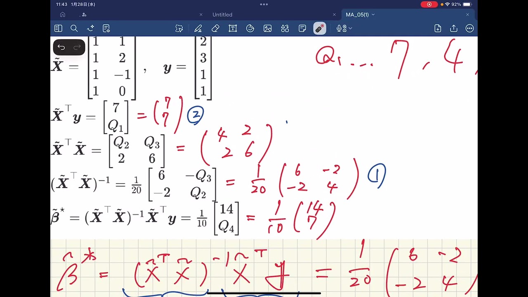Open the home screen icon
The width and height of the screenshot is (528, 297).
(x=63, y=14)
